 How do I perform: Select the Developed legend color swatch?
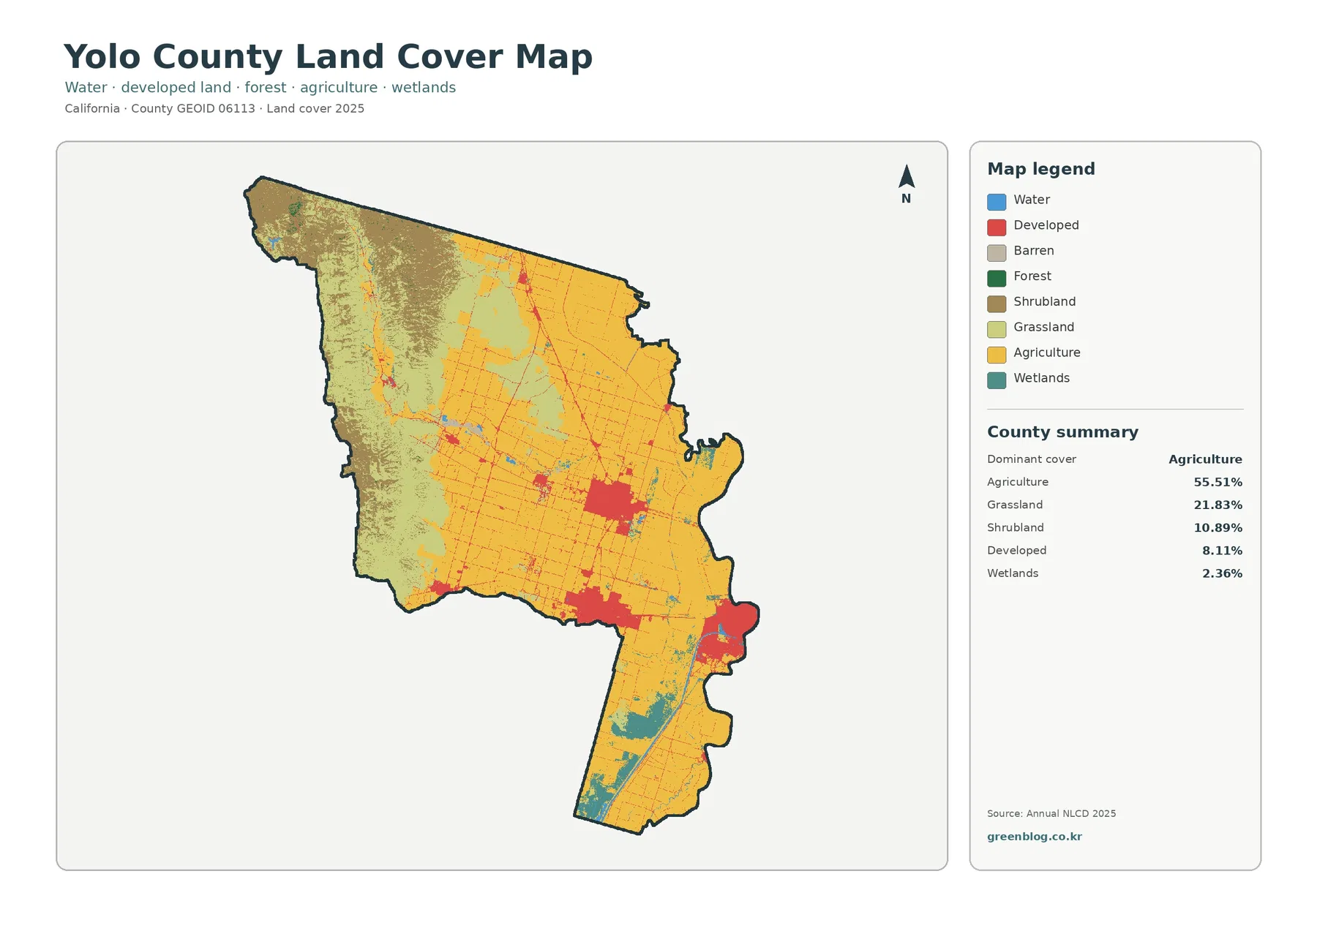(x=997, y=227)
